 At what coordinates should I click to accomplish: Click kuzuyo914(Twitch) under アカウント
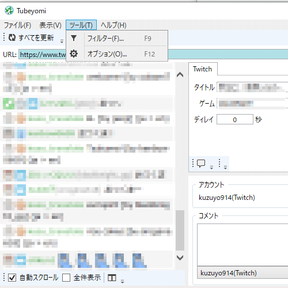click(227, 198)
